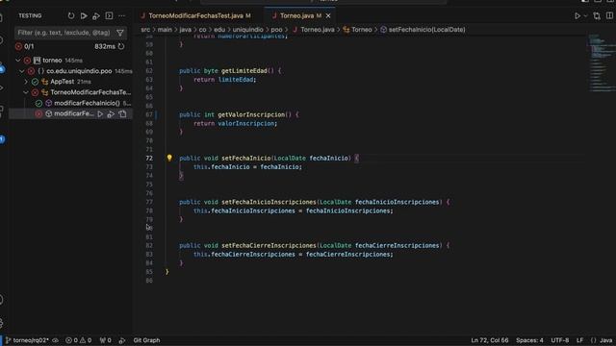Split the editor right

[609, 16]
